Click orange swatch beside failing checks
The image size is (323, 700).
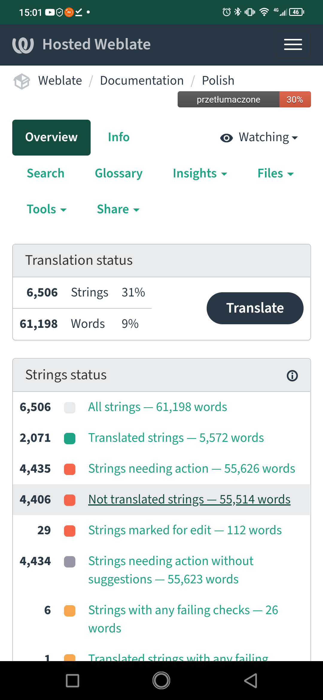point(70,611)
